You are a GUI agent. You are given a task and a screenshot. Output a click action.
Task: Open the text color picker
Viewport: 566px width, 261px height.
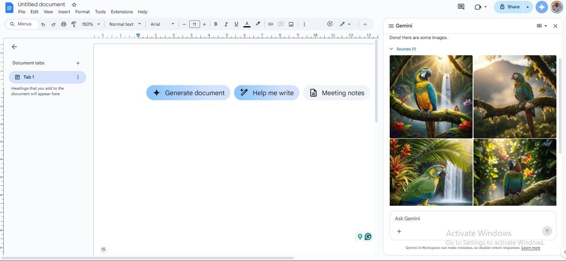click(247, 24)
